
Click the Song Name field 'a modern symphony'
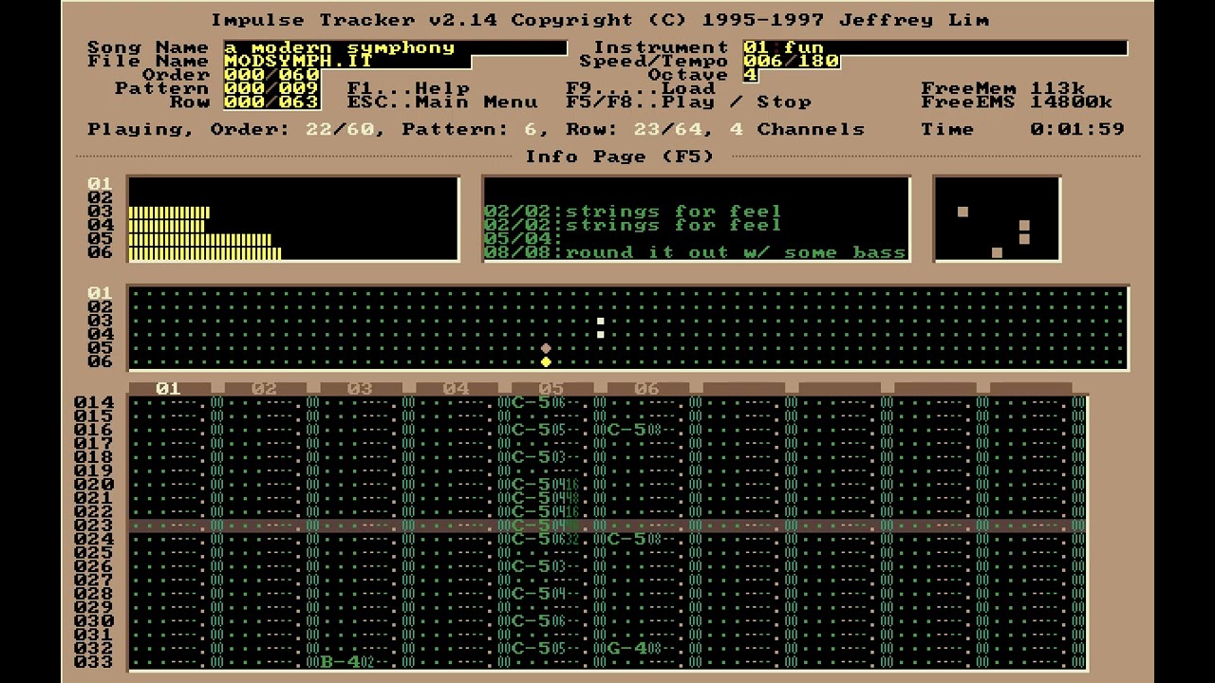tap(395, 47)
